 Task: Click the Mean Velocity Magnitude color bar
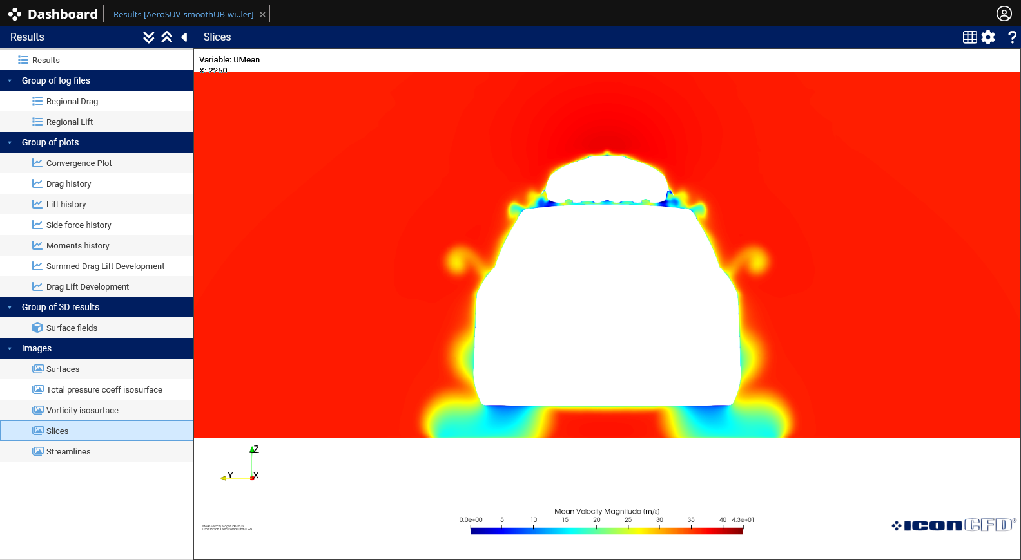(607, 530)
